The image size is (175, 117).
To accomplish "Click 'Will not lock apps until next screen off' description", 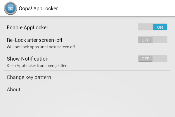I will click(41, 47).
